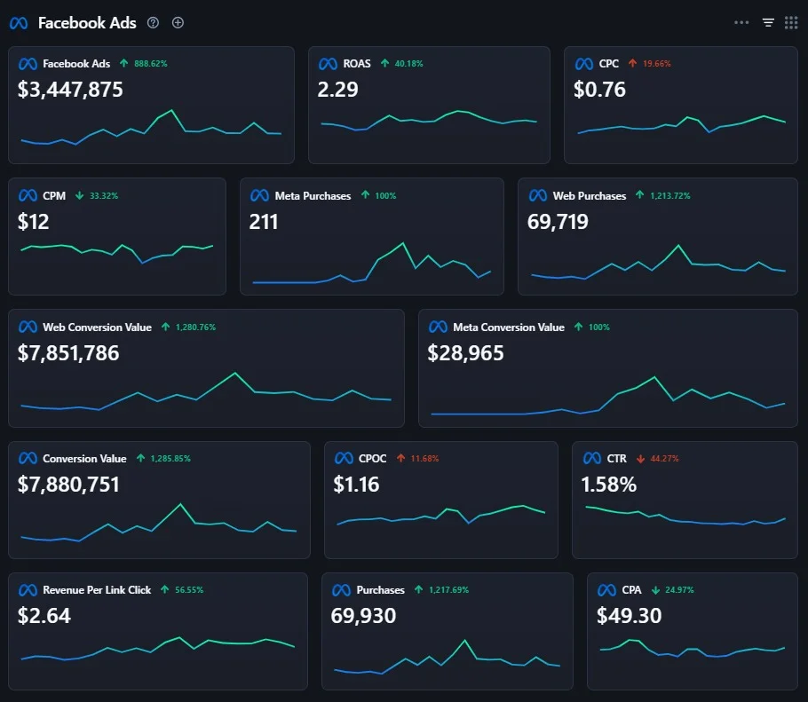This screenshot has width=808, height=702.
Task: Select the 69,930 Purchases value
Action: pyautogui.click(x=363, y=616)
